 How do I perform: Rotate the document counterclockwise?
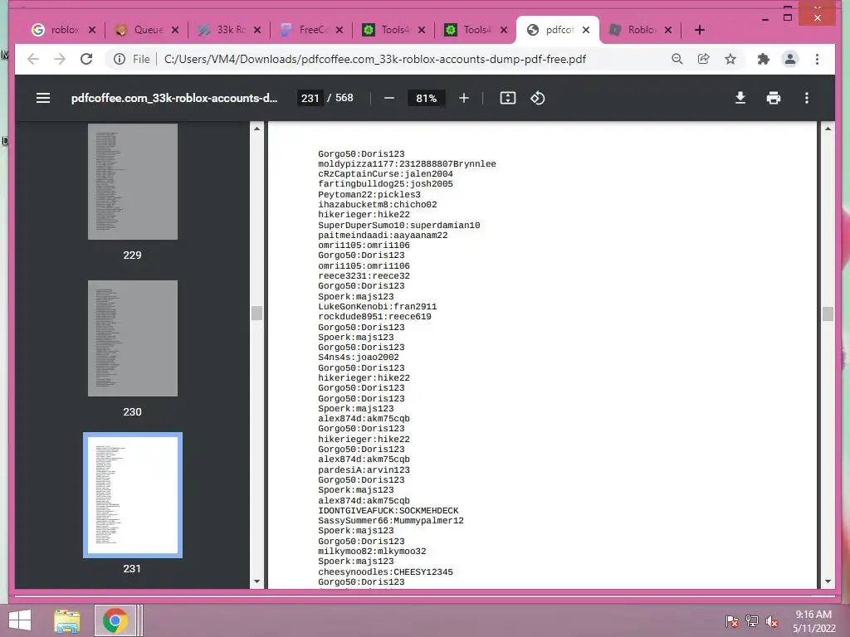pos(537,98)
